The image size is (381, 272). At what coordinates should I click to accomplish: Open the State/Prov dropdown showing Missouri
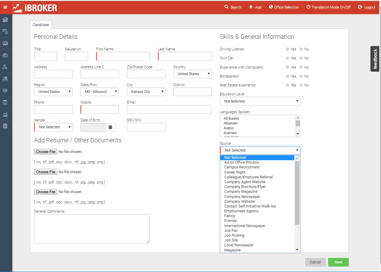(100, 92)
